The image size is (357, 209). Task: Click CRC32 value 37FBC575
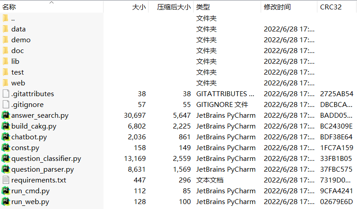point(336,169)
